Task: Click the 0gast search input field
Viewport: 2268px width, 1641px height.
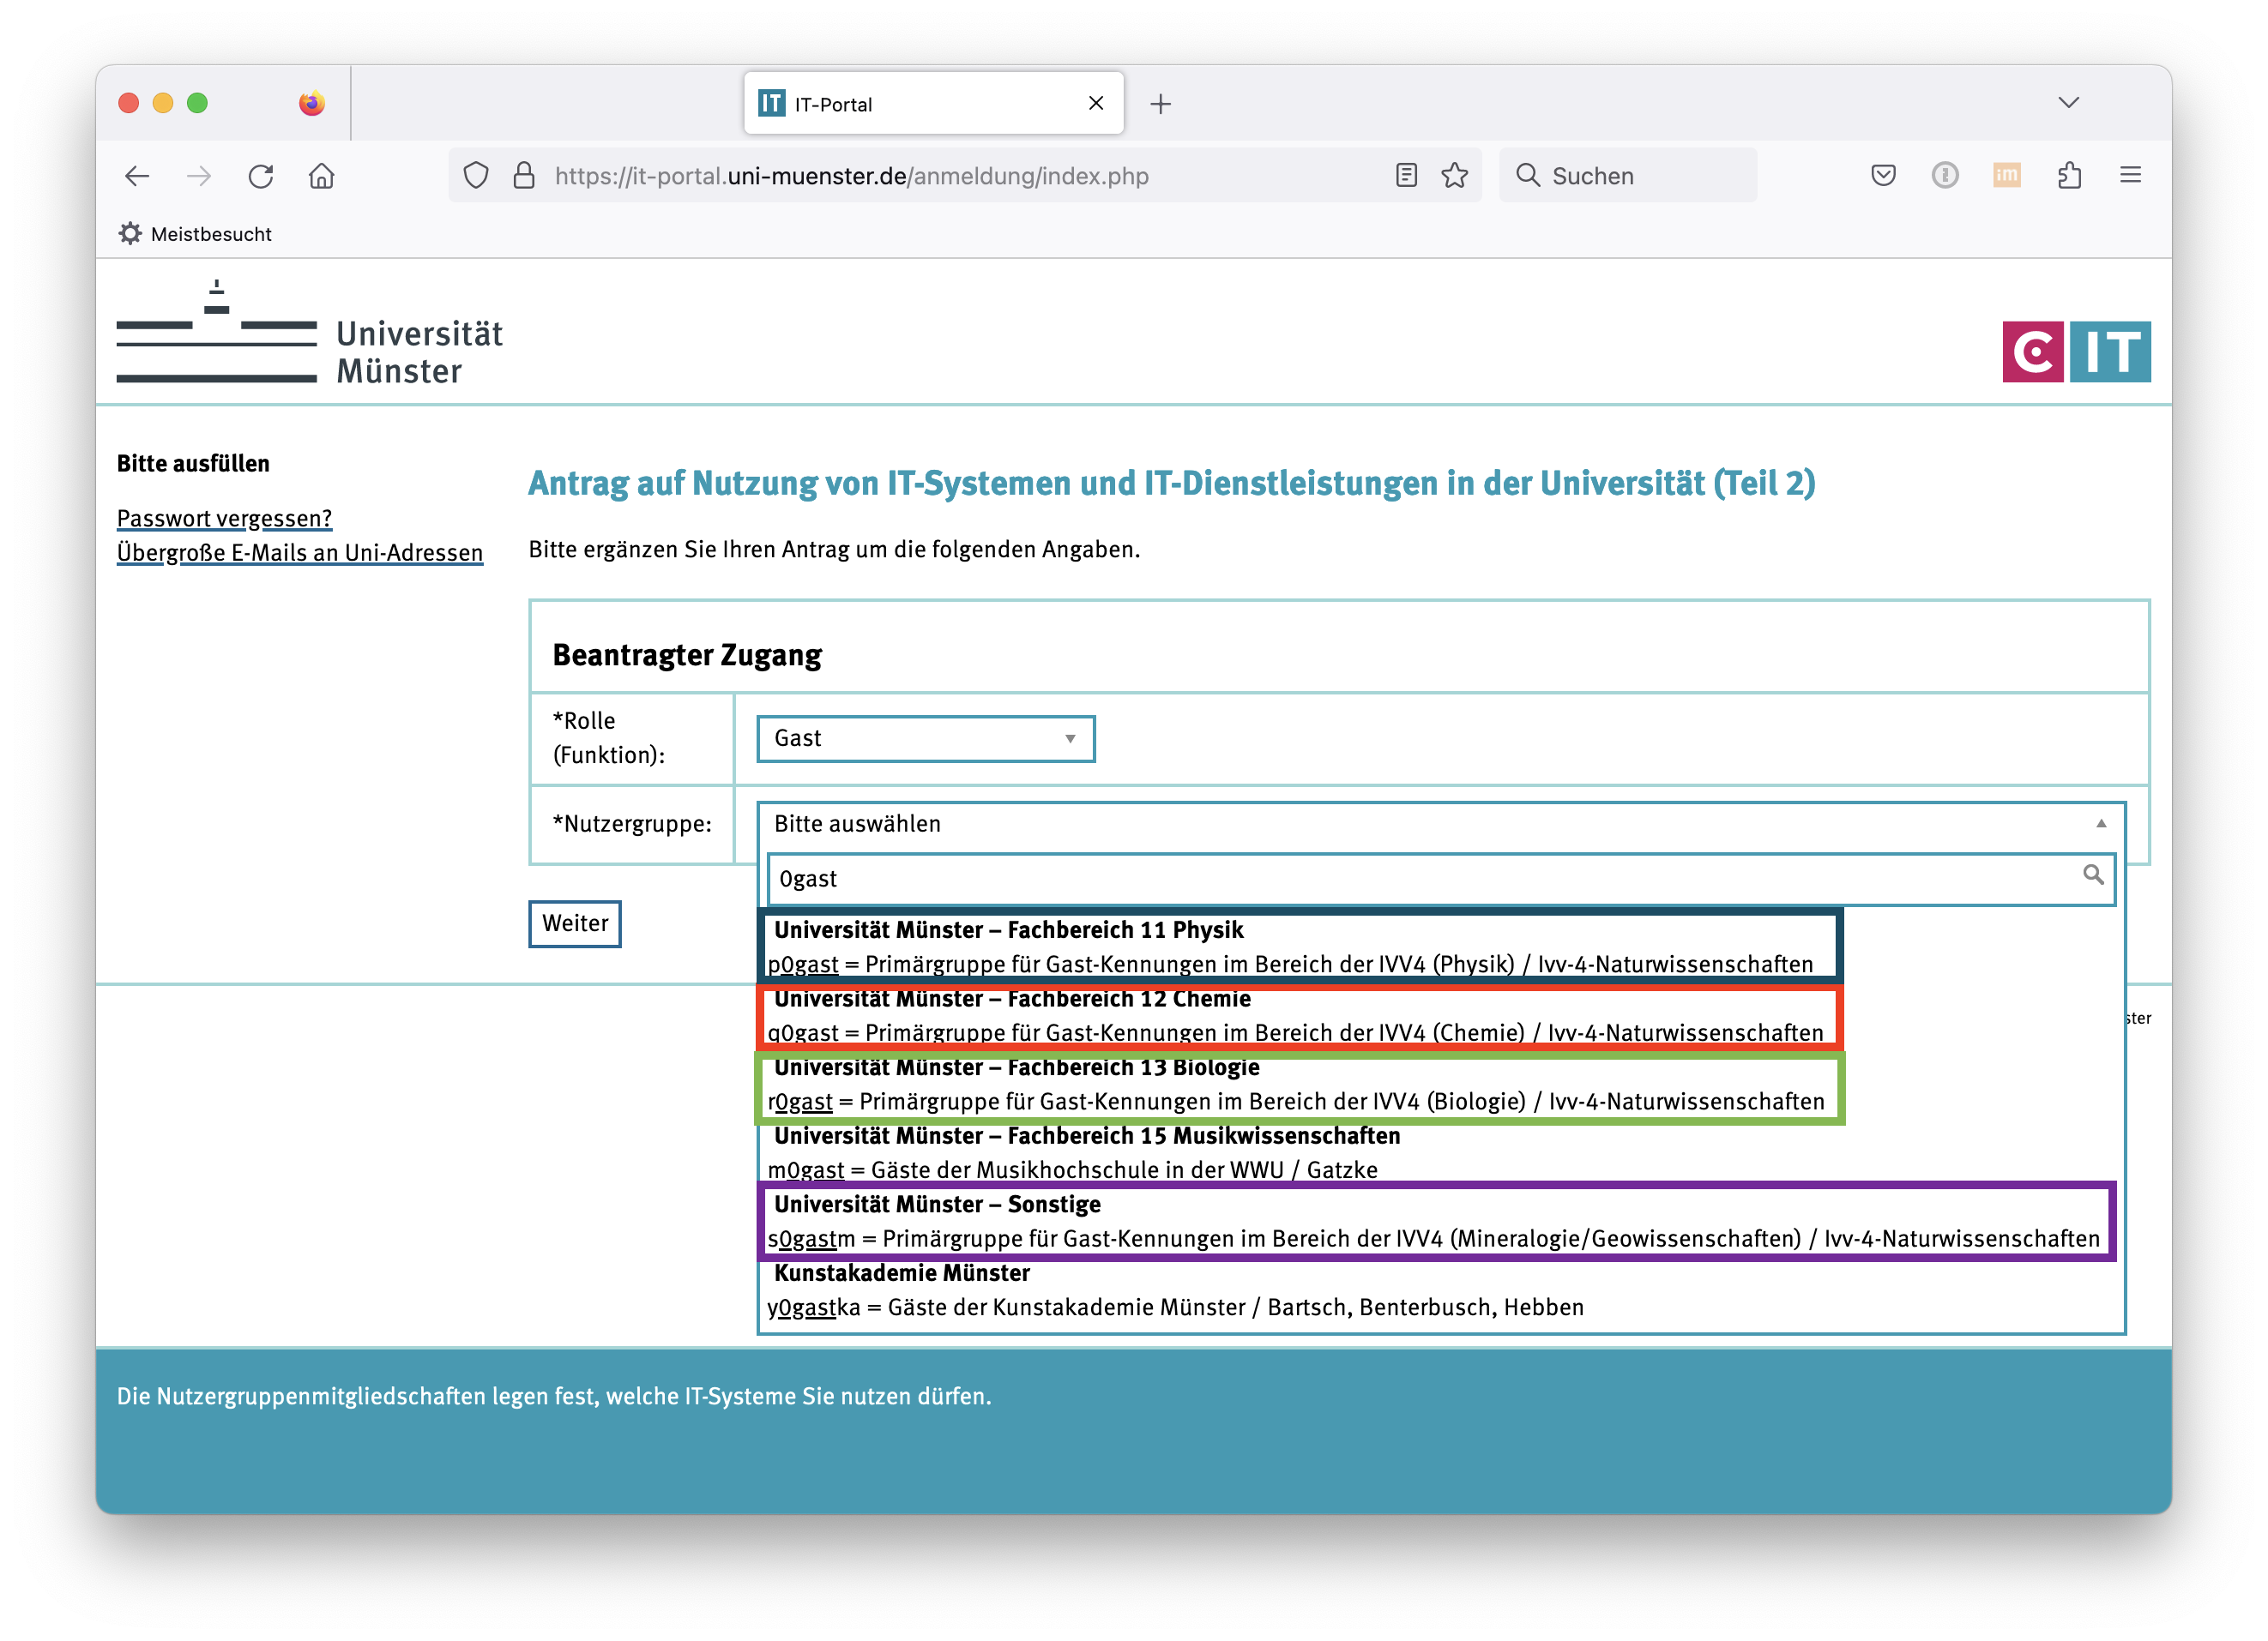Action: (x=1420, y=879)
